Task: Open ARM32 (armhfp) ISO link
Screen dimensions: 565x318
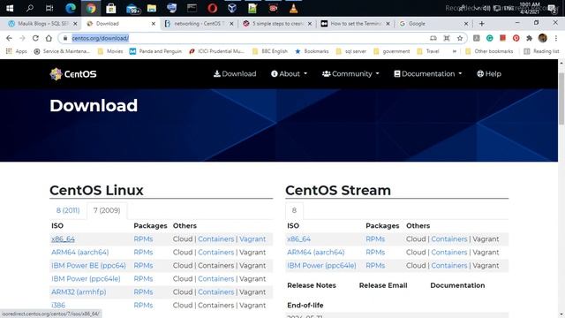Action: [x=79, y=292]
